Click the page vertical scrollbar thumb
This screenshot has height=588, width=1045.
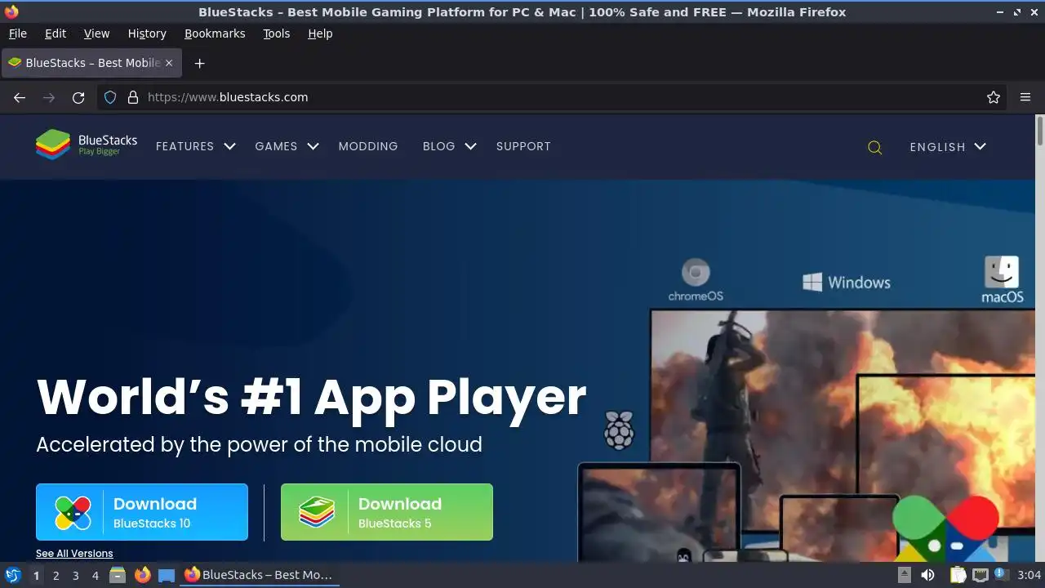pyautogui.click(x=1040, y=131)
